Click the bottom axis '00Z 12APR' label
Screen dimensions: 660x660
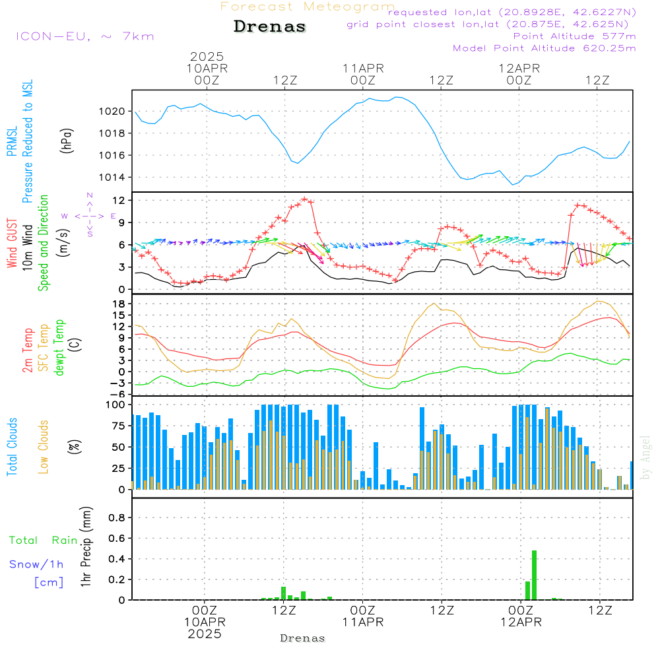coord(521,616)
